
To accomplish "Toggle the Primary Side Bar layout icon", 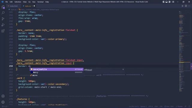I will [x=164, y=2].
